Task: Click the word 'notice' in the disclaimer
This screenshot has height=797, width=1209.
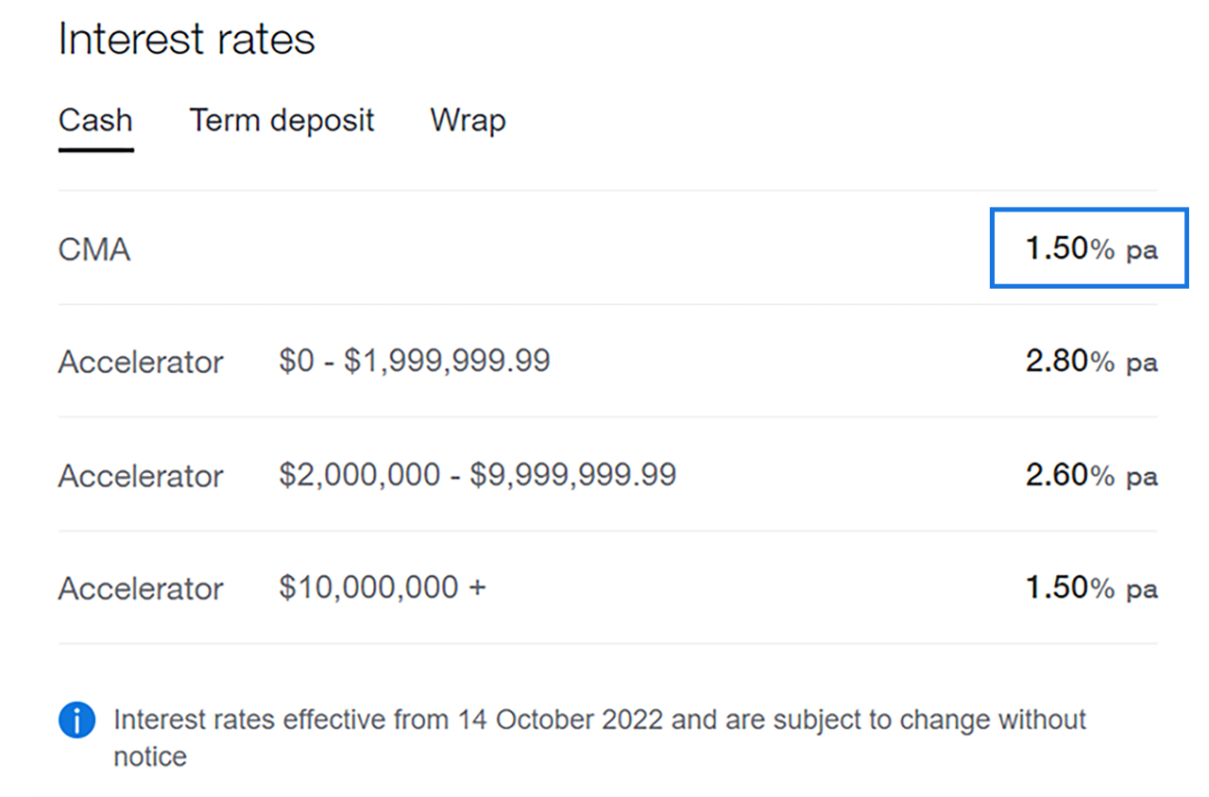Action: tap(150, 756)
